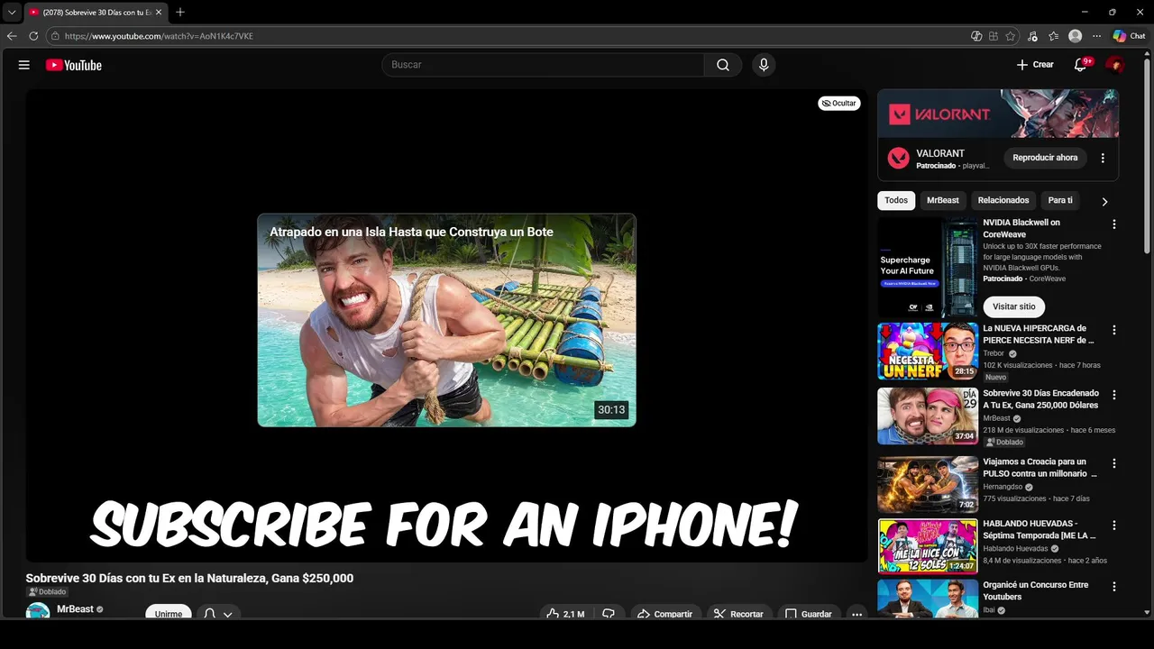This screenshot has width=1154, height=649.
Task: Open options for Organicé un Concurso video
Action: click(x=1113, y=587)
